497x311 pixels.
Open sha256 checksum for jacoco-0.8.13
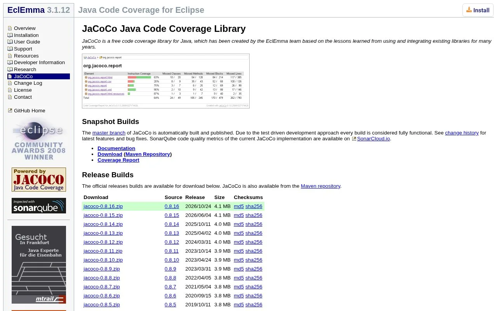click(254, 233)
